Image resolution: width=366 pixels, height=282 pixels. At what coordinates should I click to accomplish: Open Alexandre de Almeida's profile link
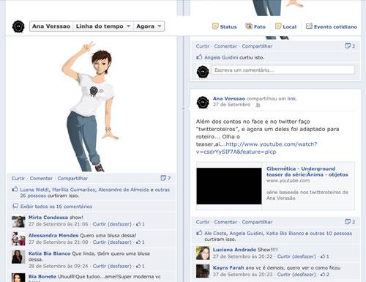click(x=124, y=190)
